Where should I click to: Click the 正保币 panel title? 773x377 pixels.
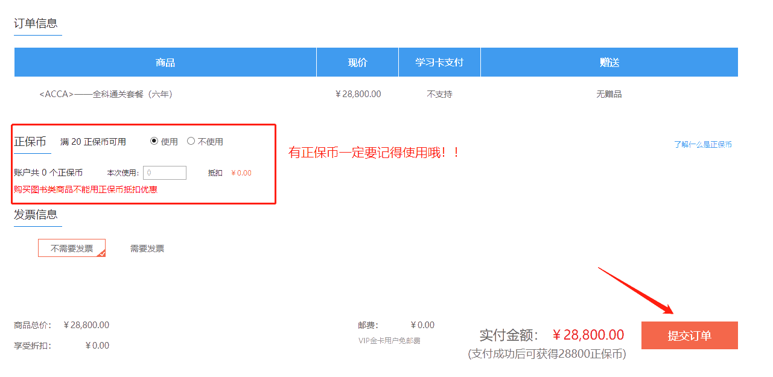[31, 142]
